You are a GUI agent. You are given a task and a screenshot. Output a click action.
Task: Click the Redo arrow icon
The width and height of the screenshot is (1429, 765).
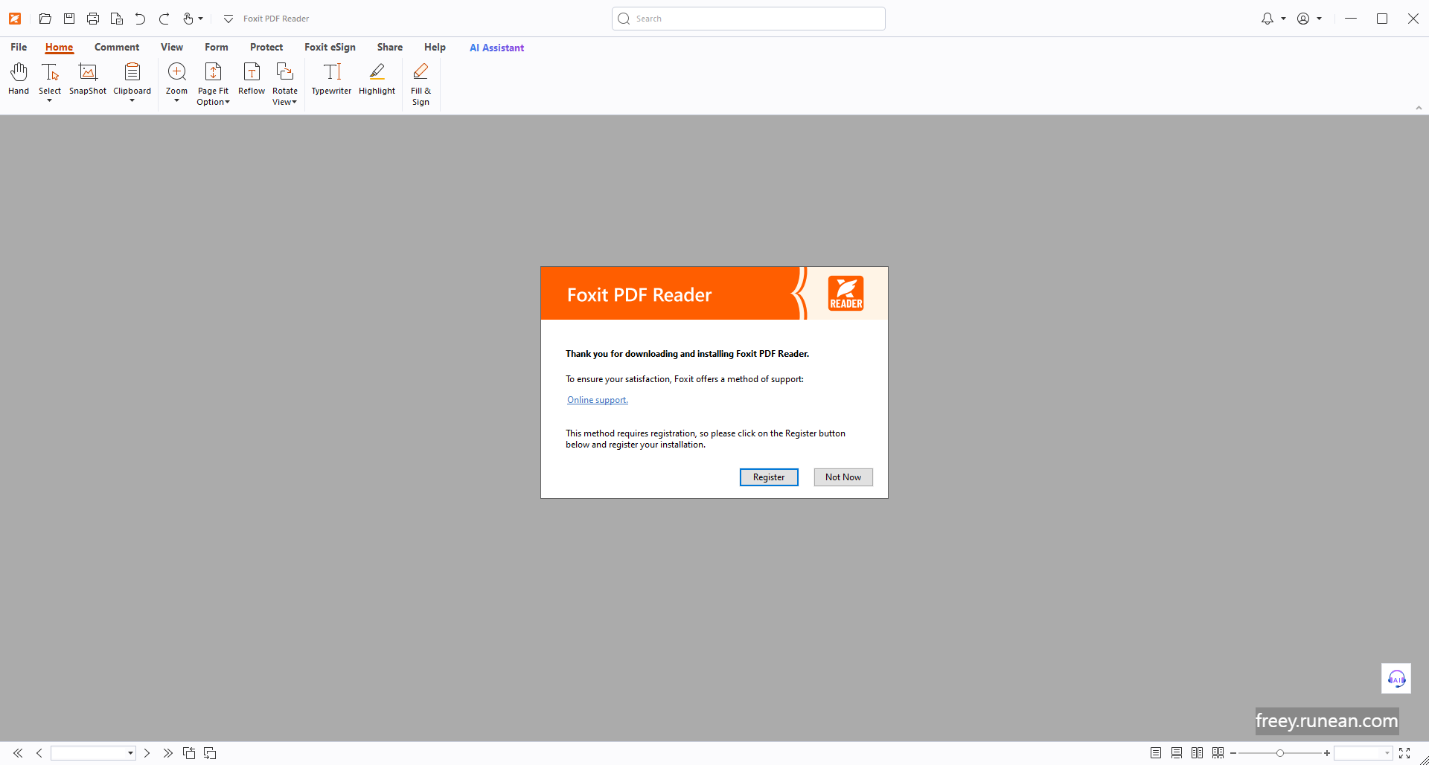[164, 19]
